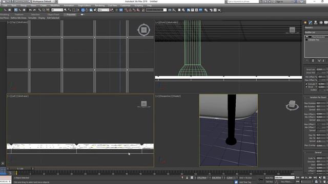Click Edit Selected in Populate ribbon
Screen dimensions: 328x184
[53, 18]
